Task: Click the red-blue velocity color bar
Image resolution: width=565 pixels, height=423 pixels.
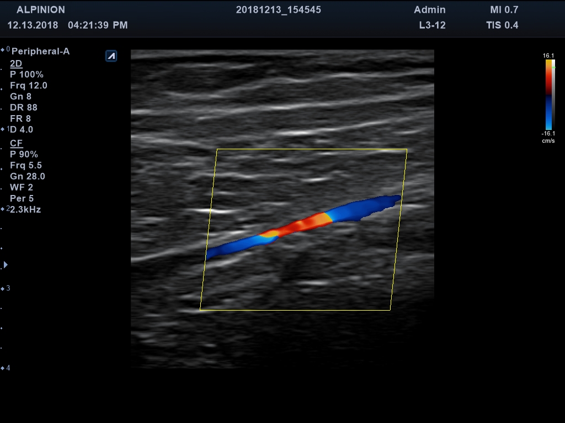Action: [x=549, y=94]
